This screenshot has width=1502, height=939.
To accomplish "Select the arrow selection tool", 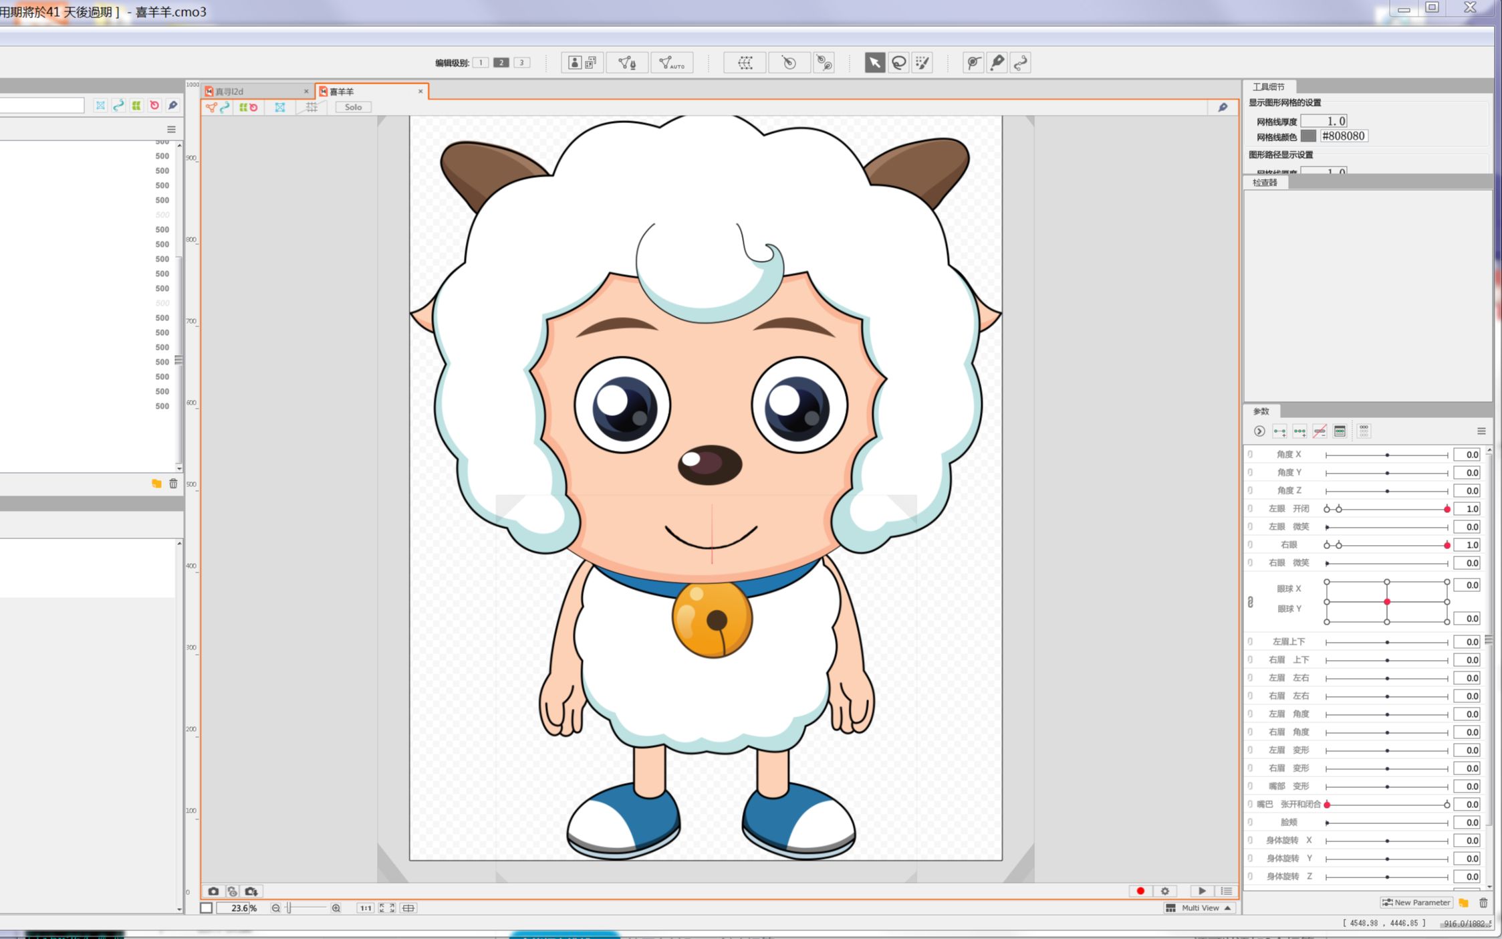I will click(x=874, y=63).
